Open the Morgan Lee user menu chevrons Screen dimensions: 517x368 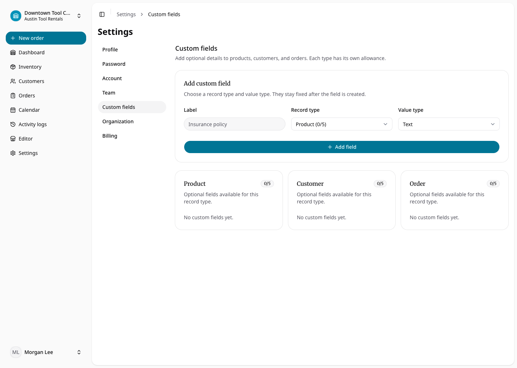(x=79, y=352)
